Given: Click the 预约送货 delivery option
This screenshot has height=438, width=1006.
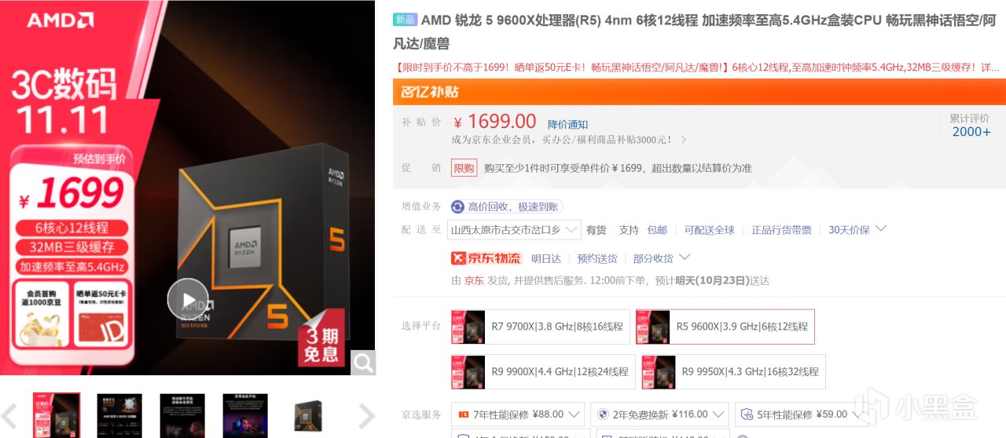Looking at the screenshot, I should click(x=597, y=258).
